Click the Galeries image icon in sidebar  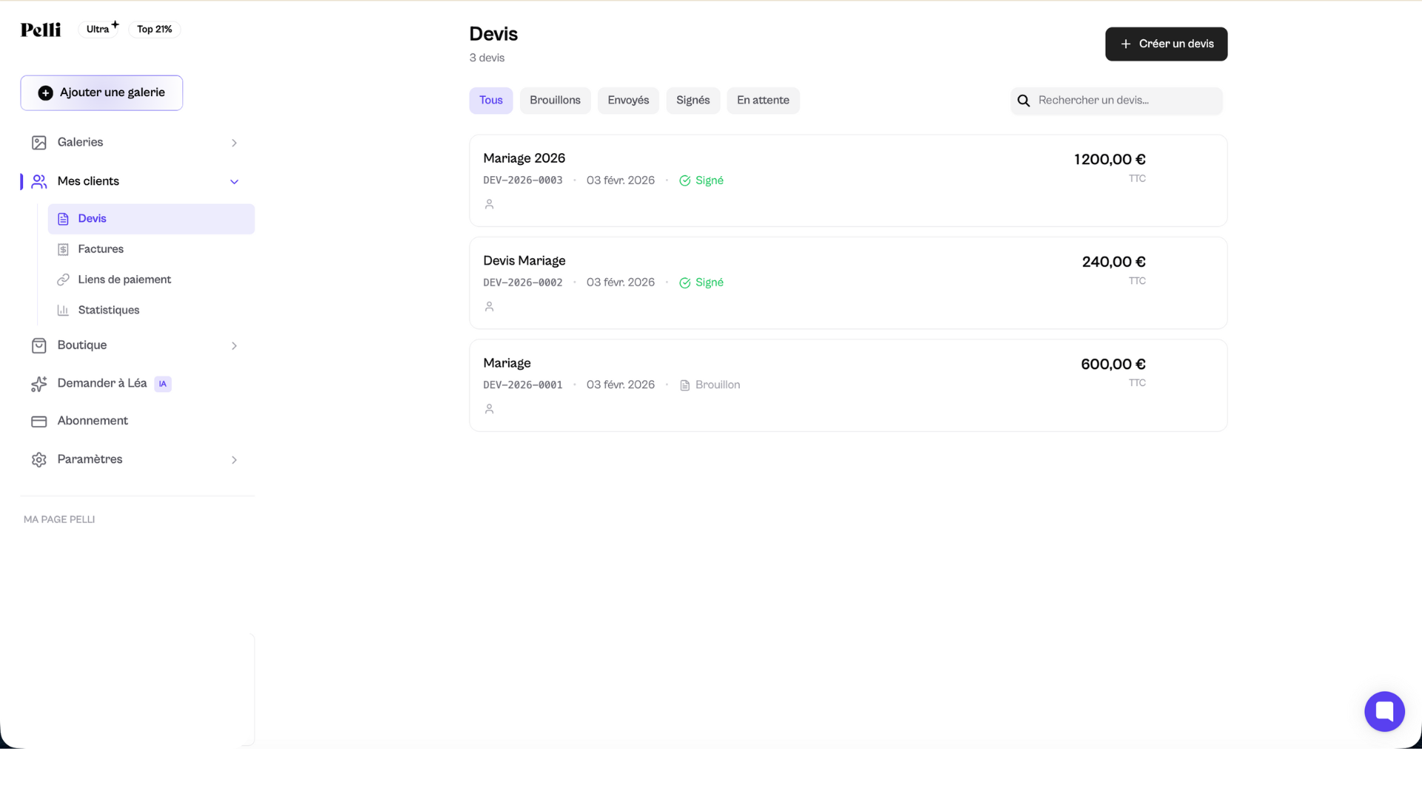39,143
